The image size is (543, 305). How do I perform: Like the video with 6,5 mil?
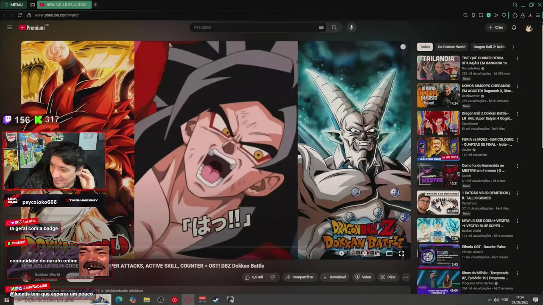coord(254,277)
